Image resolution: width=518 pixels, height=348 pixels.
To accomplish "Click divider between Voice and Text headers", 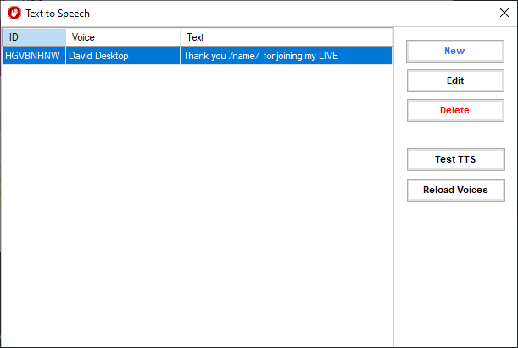I will (x=180, y=37).
